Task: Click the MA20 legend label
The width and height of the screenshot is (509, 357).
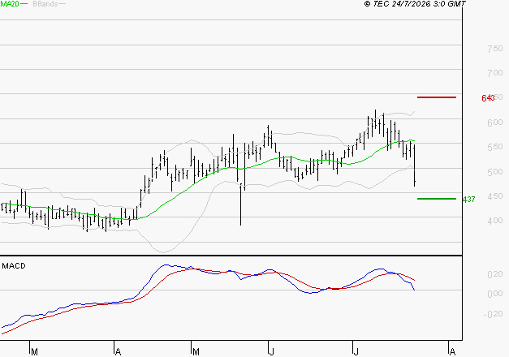Action: click(x=10, y=4)
